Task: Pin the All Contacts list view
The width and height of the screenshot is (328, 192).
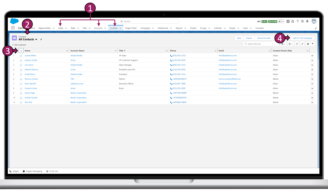Action: [x=41, y=39]
